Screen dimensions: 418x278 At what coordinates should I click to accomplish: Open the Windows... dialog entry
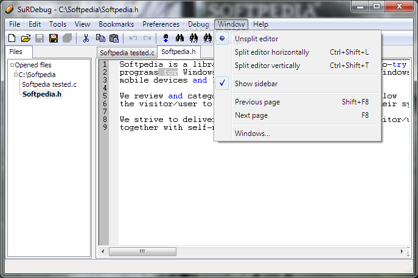[x=298, y=134]
